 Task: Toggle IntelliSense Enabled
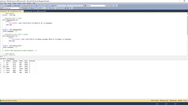pyautogui.click(x=45, y=8)
